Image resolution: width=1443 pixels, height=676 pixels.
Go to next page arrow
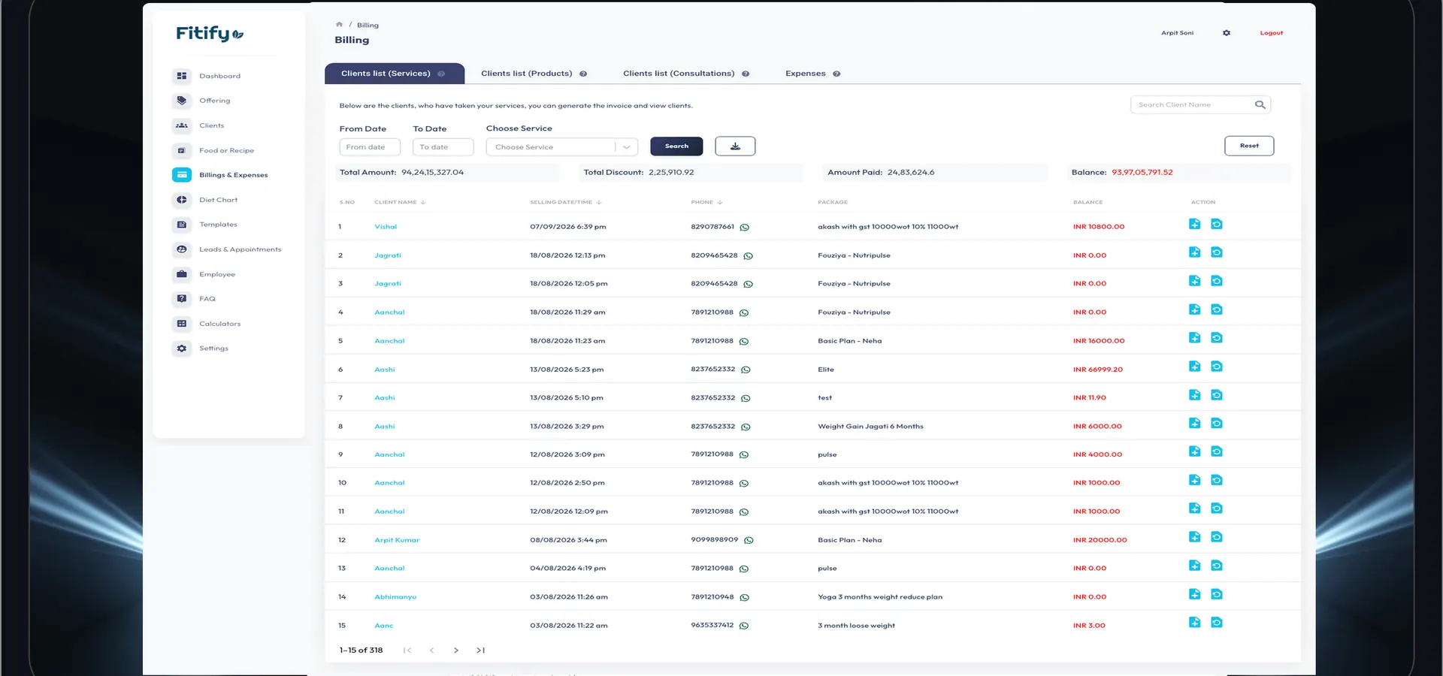[456, 650]
